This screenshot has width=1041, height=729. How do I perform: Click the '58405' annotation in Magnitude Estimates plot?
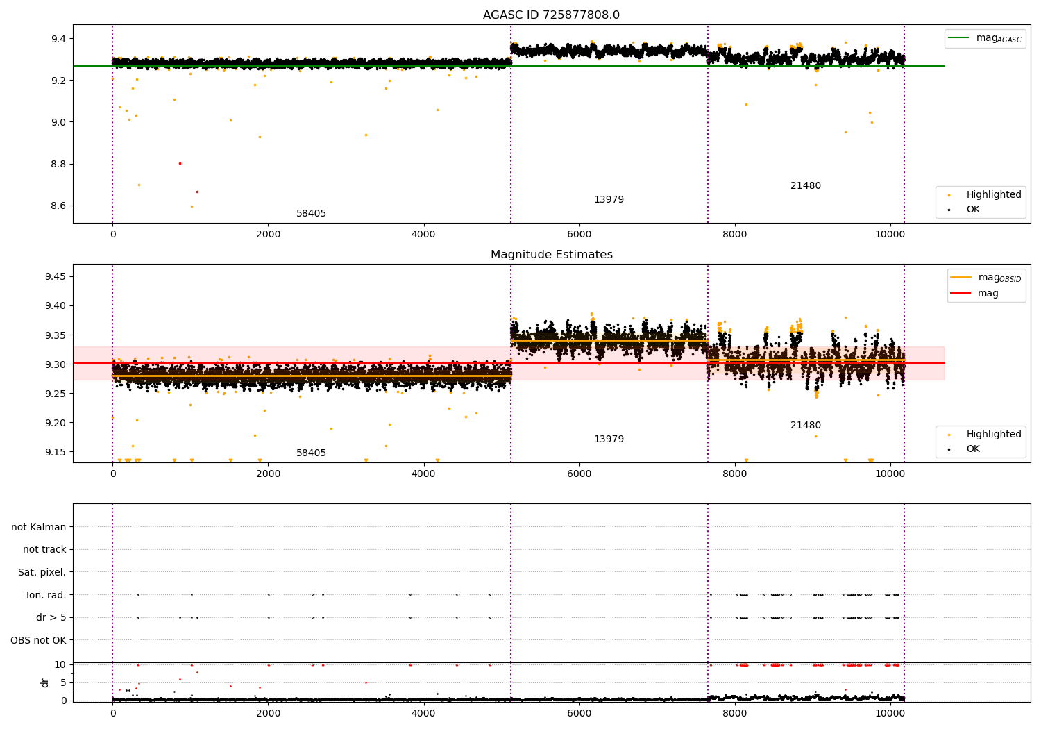click(311, 453)
